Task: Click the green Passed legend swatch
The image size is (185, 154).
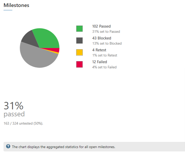Action: click(x=79, y=29)
